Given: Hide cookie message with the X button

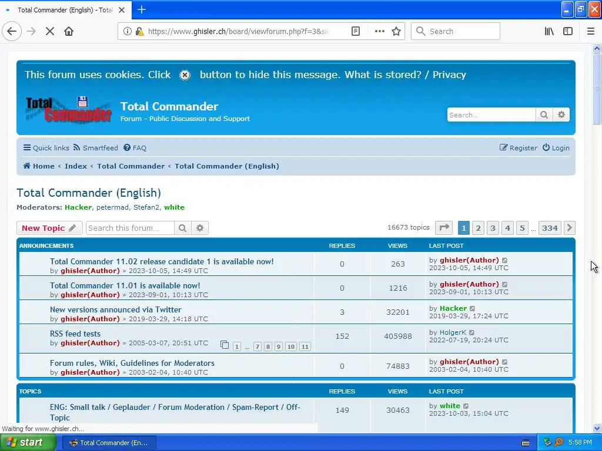Looking at the screenshot, I should tap(185, 75).
